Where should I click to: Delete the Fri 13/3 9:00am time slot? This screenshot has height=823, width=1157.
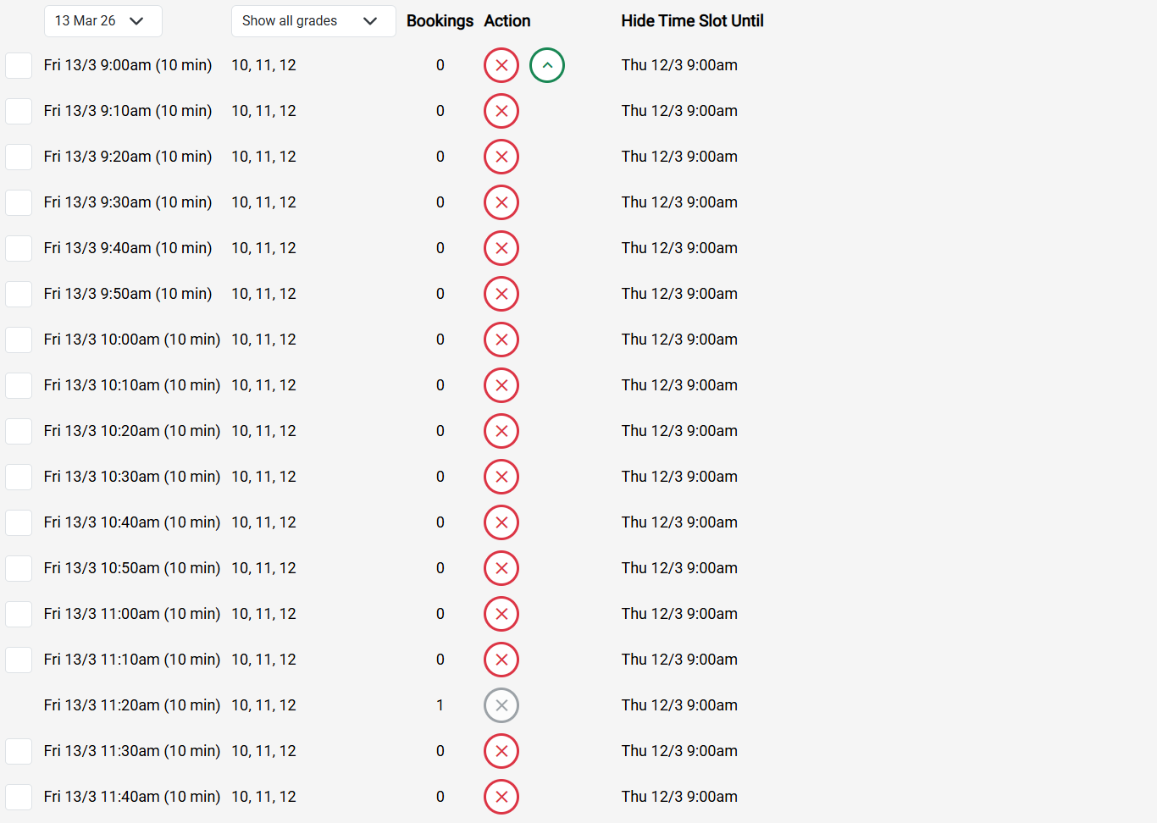501,65
